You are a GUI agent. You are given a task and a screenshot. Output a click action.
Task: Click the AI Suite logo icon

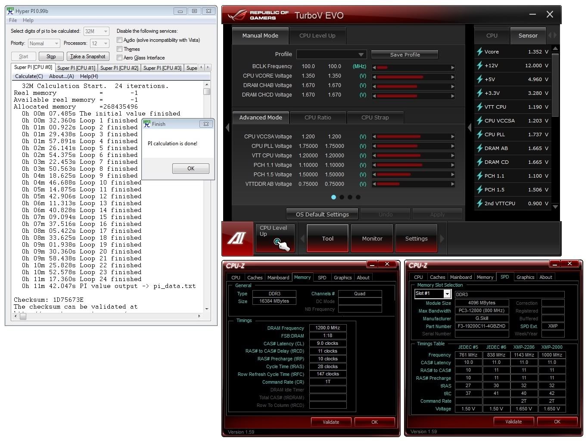[x=236, y=238]
